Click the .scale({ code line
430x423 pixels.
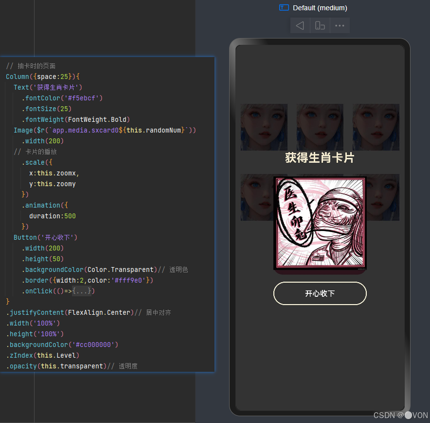pos(37,163)
